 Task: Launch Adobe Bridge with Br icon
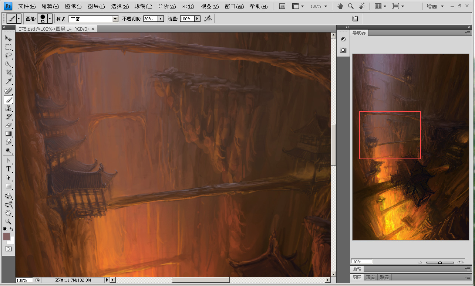click(282, 6)
